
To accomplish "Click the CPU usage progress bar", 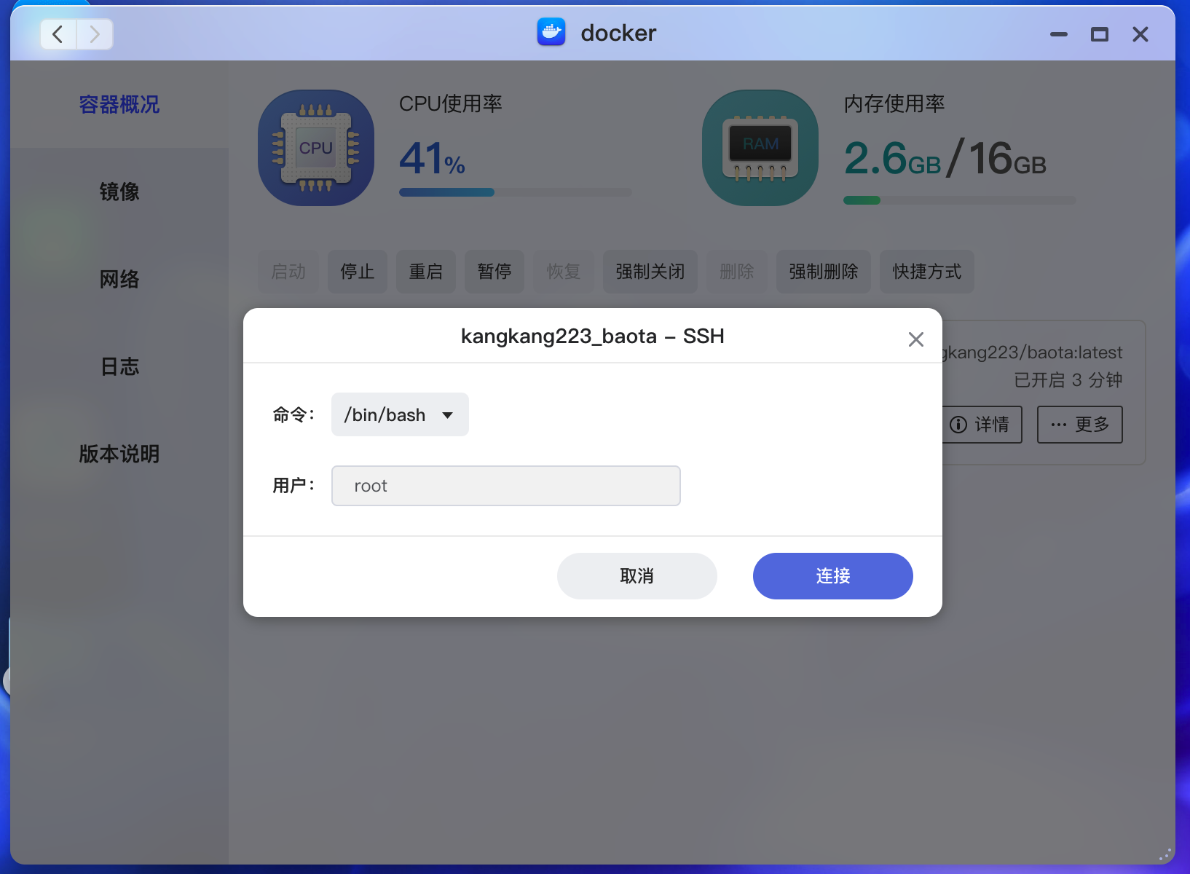I will pyautogui.click(x=516, y=192).
